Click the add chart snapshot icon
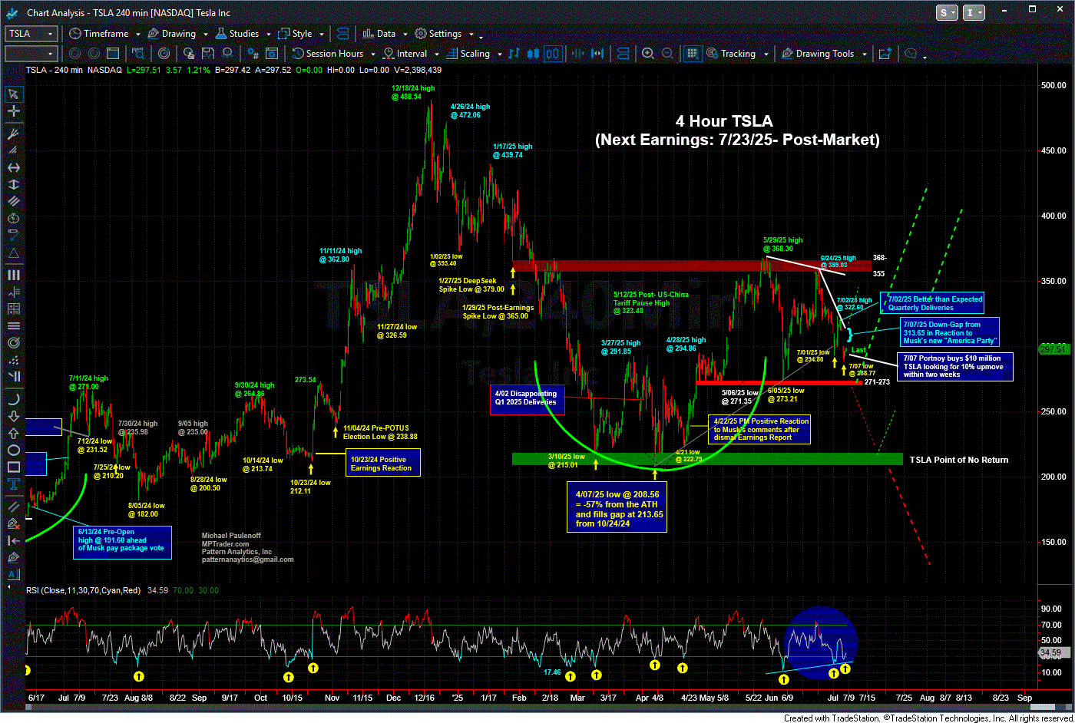1075x723 pixels. tap(885, 53)
